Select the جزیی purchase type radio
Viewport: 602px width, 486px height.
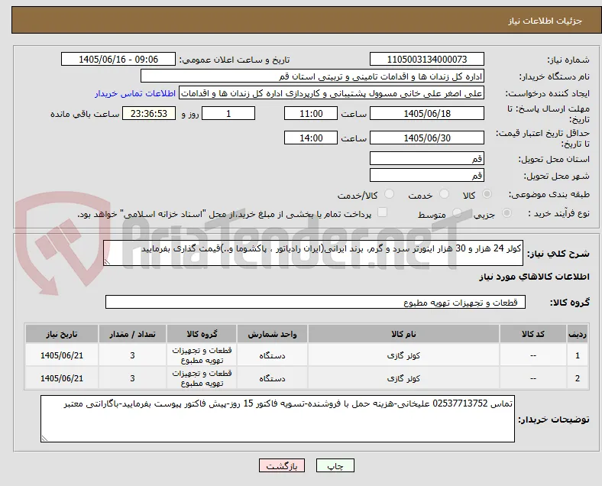coord(507,213)
